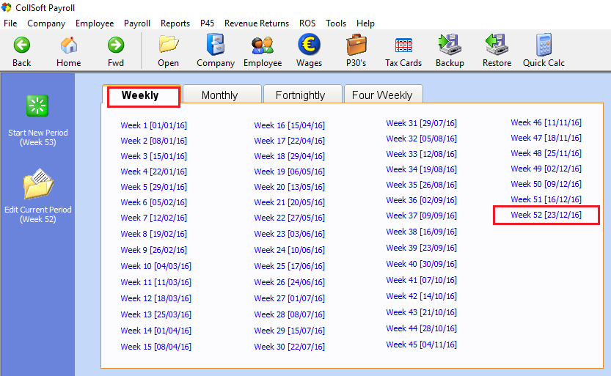Launch Backup from the toolbar
This screenshot has height=376, width=611.
point(450,45)
